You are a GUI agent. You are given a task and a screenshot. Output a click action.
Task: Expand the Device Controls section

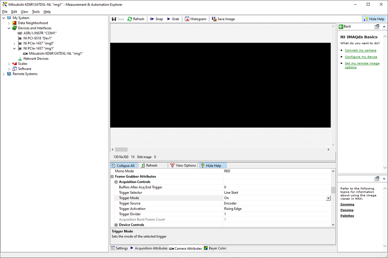(x=116, y=225)
